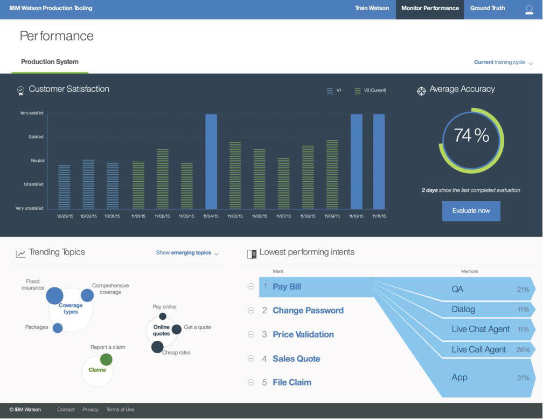
Task: Expand the Price Validation intent circle
Action: coord(251,334)
